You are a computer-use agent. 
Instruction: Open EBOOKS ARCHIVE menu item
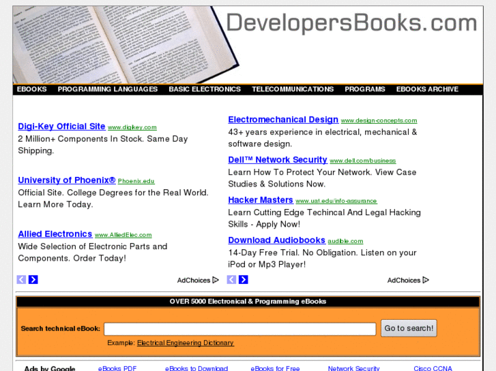(427, 89)
